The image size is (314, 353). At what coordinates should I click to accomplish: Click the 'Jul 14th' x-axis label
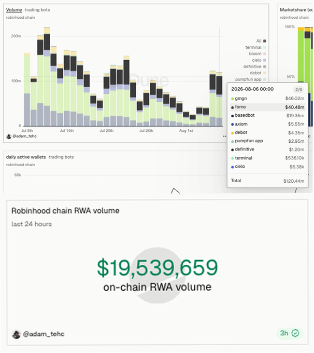[67, 131]
